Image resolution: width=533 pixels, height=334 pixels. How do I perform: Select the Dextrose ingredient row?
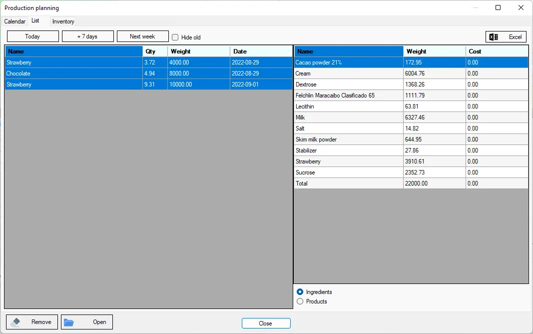coord(411,84)
